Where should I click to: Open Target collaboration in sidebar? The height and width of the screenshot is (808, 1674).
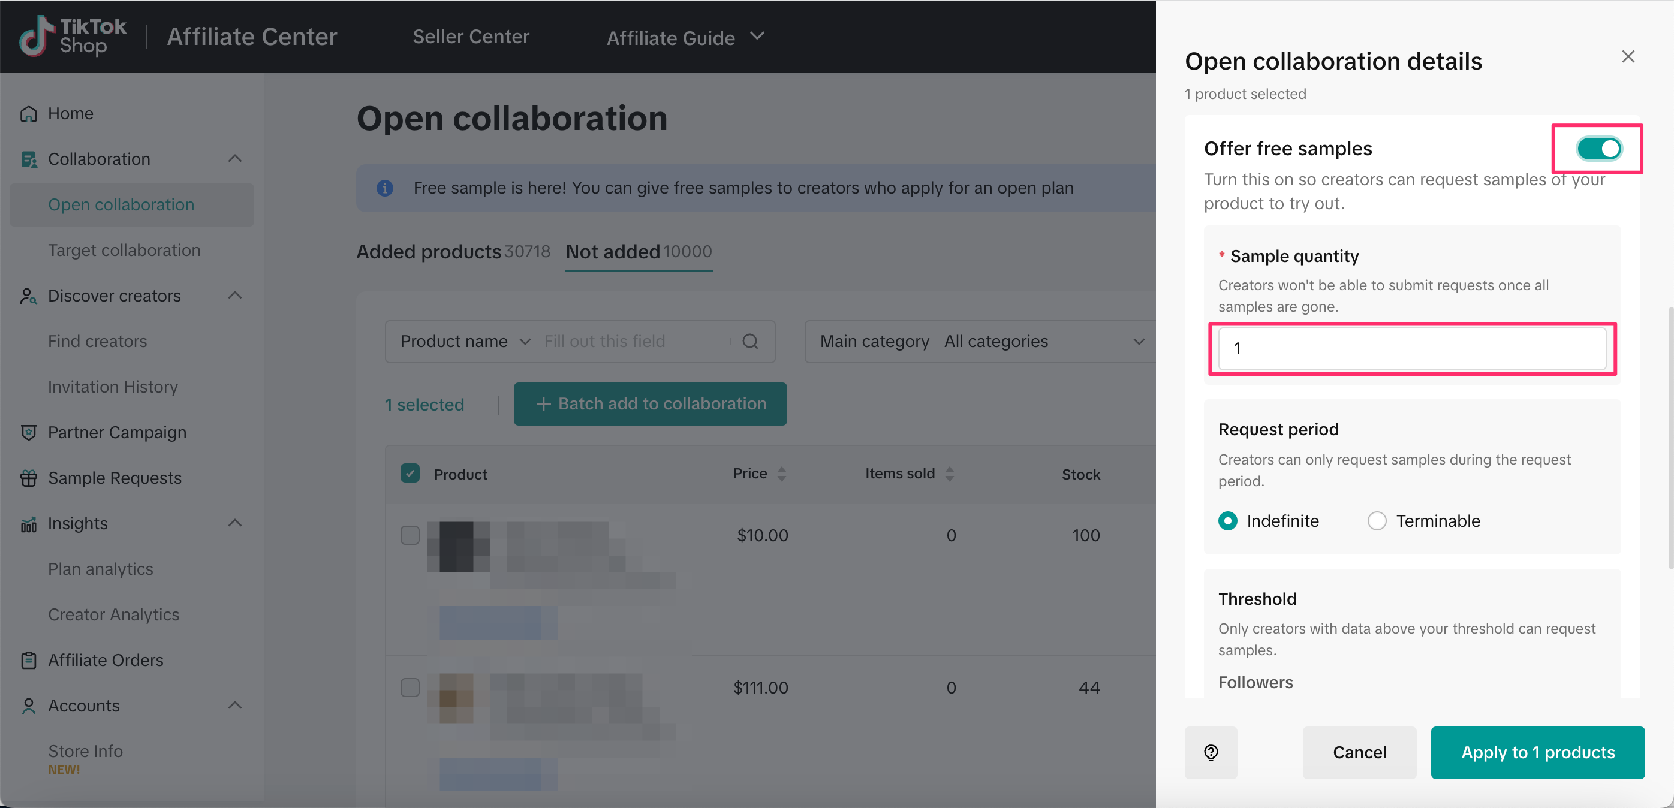(124, 250)
